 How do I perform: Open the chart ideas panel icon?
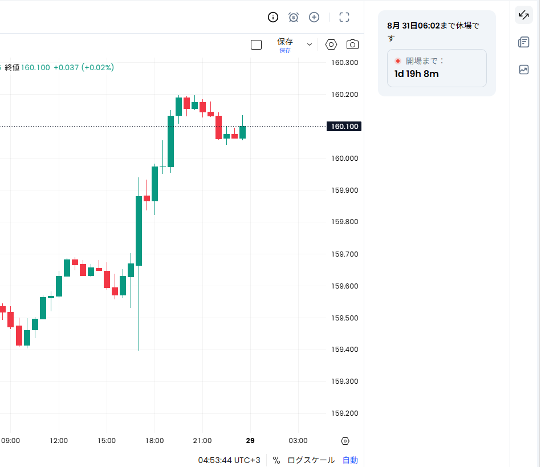coord(524,70)
